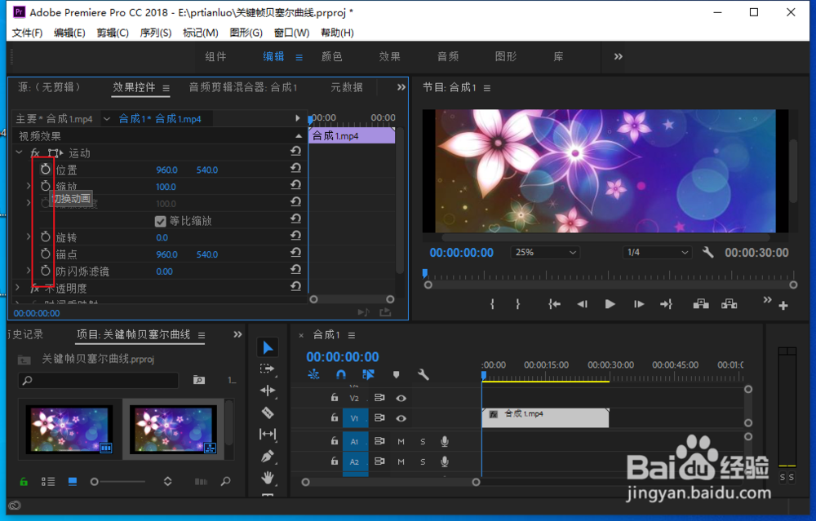
Task: Switch to the 效果 workspace
Action: coord(390,56)
